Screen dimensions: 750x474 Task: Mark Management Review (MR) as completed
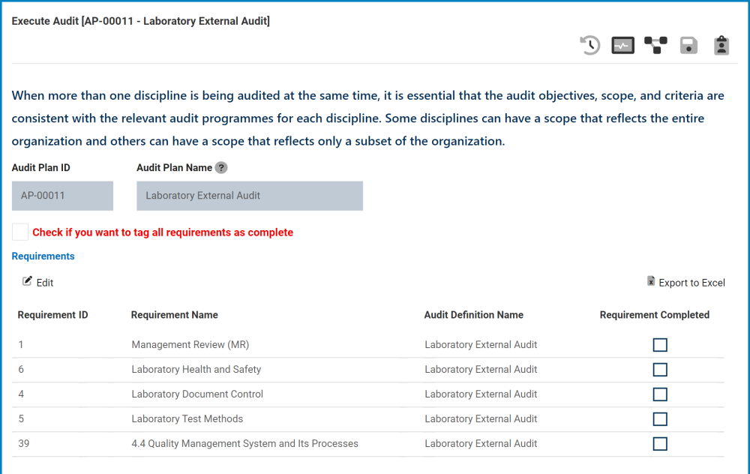(660, 345)
